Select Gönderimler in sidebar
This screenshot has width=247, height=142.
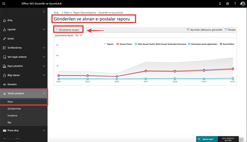[x=14, y=109]
